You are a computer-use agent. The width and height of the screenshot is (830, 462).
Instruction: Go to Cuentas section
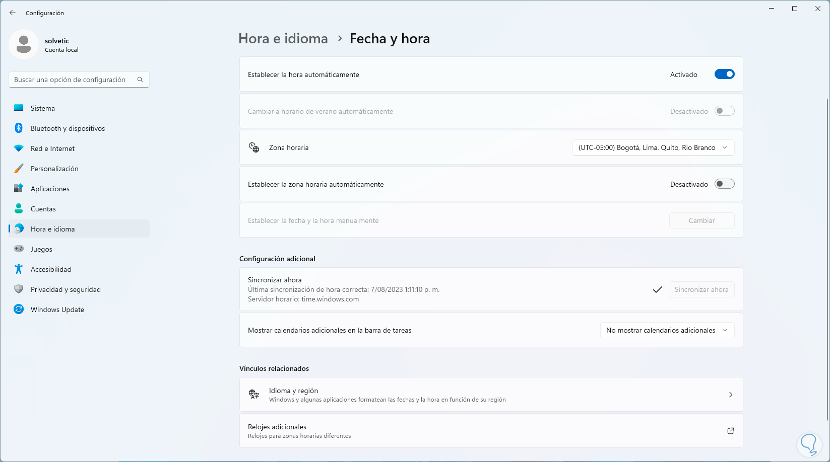coord(43,209)
